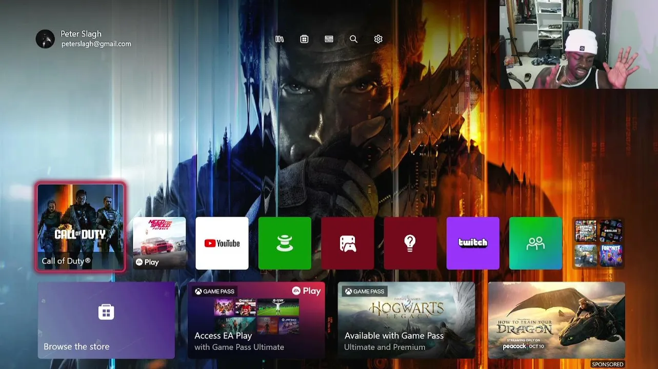The image size is (658, 369).
Task: Open Access EA Play Game Pass card
Action: [256, 320]
